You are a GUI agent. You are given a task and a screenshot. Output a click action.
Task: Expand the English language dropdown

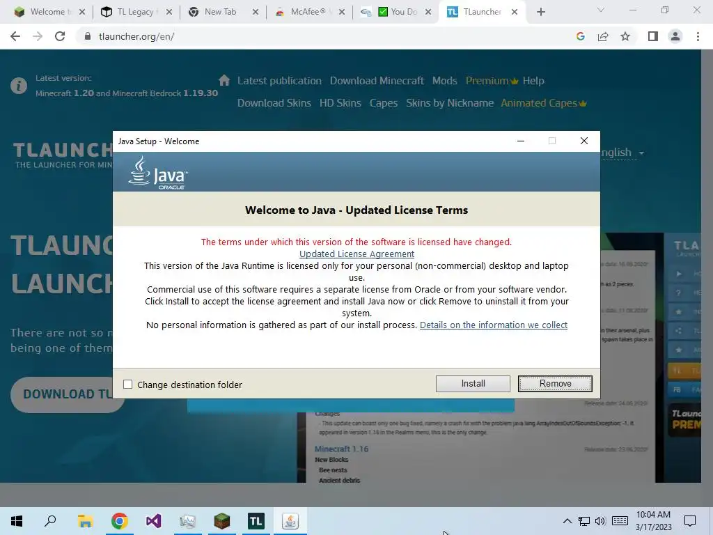coord(622,153)
